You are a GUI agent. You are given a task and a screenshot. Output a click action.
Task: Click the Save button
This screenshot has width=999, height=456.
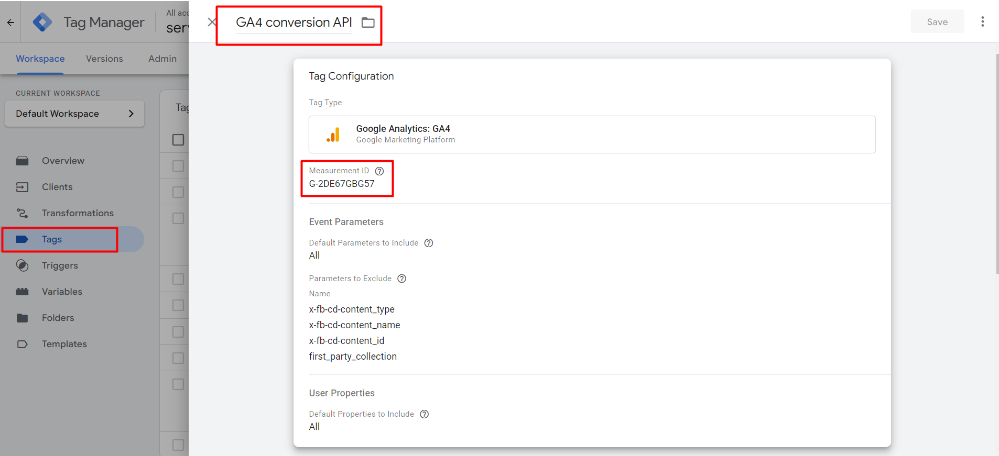pos(937,21)
